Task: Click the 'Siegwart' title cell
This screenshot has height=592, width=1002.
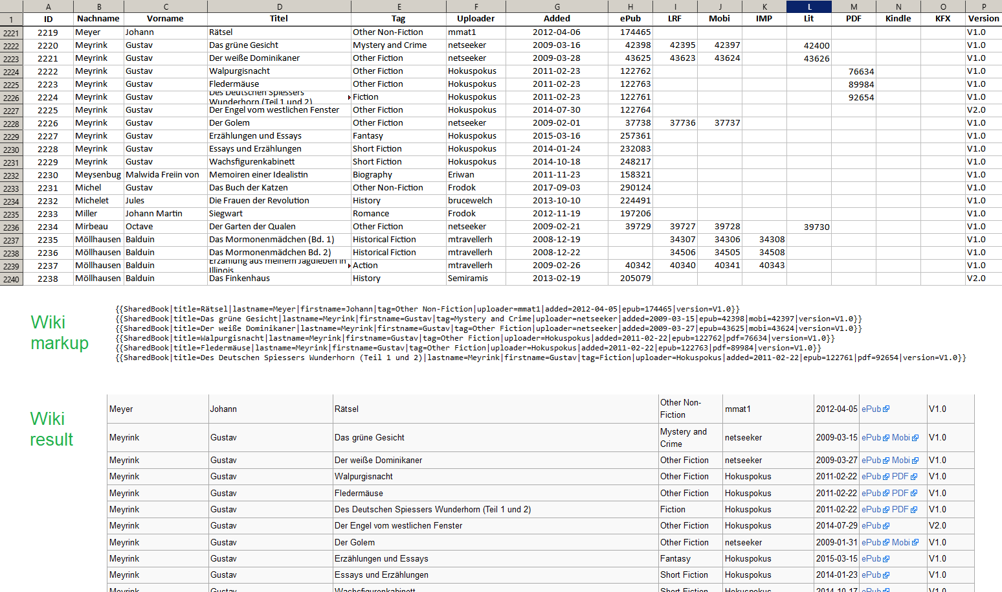Action: coord(279,214)
